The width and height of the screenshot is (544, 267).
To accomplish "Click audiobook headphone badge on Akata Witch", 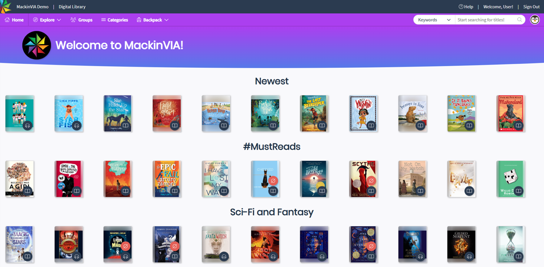I will pos(224,256).
